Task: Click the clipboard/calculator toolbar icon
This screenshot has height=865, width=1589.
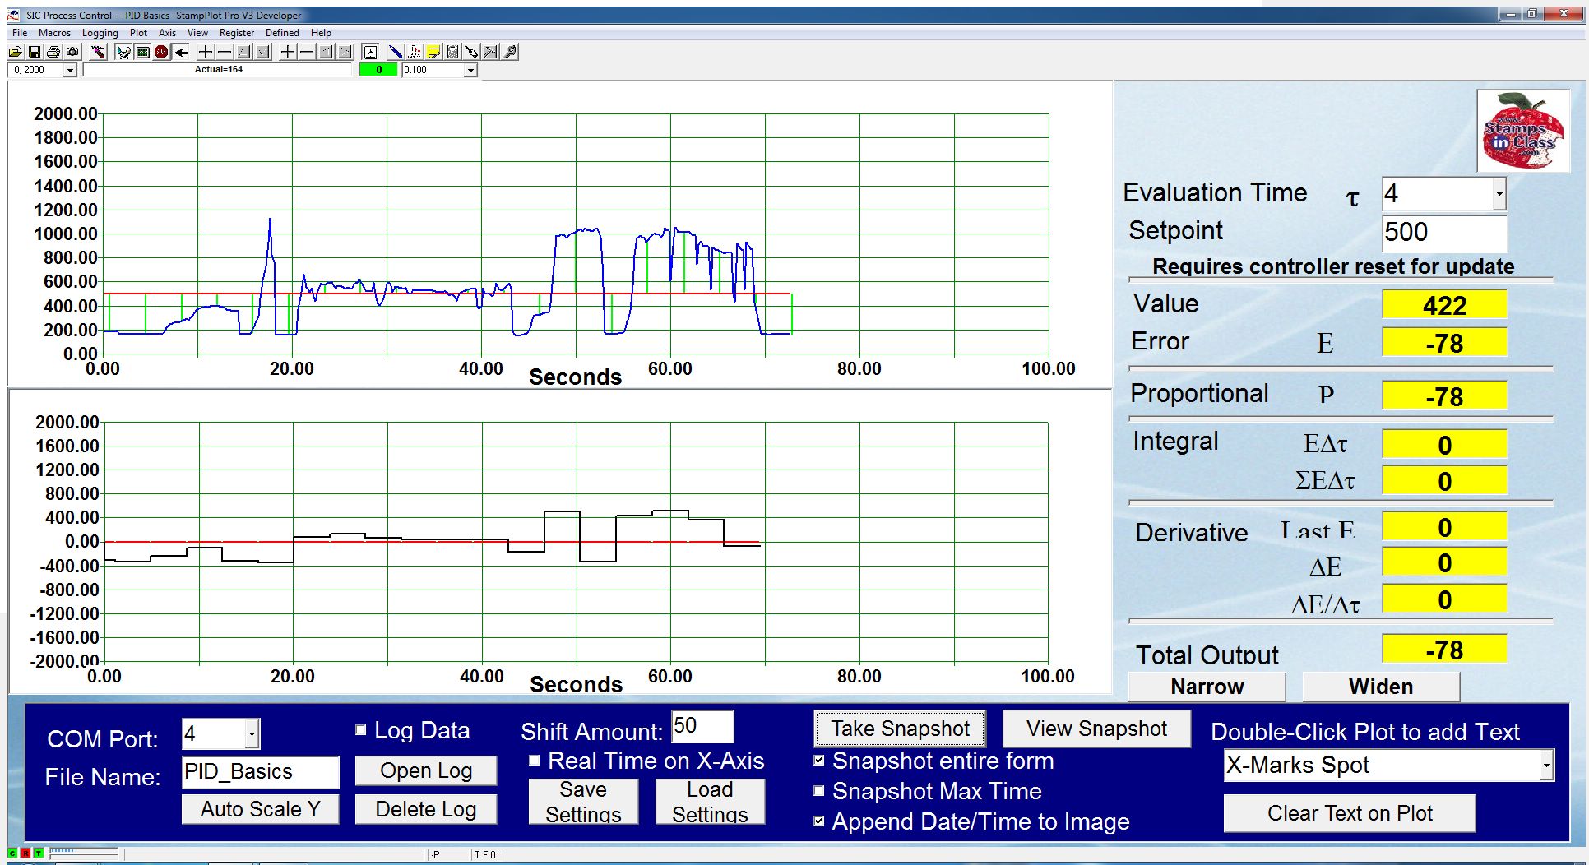Action: click(x=452, y=52)
